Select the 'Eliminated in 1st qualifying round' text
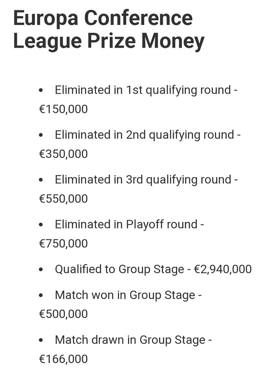This screenshot has height=375, width=266. 143,90
